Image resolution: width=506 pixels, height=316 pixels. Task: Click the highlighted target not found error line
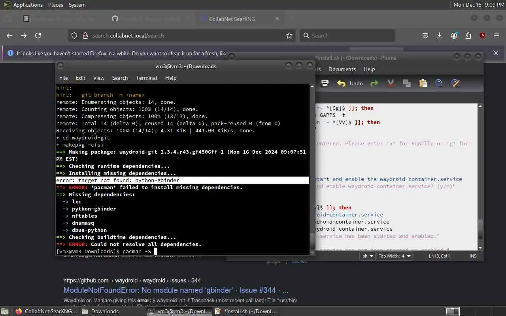click(182, 180)
